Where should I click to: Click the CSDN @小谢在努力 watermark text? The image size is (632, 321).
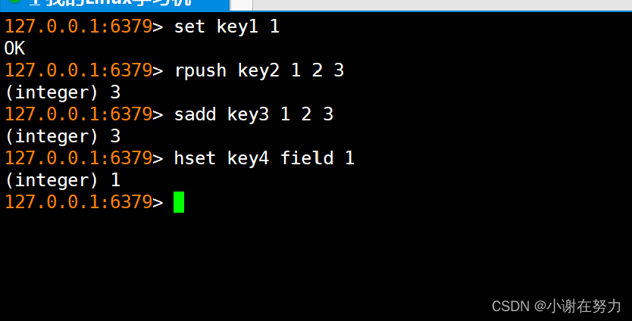556,307
